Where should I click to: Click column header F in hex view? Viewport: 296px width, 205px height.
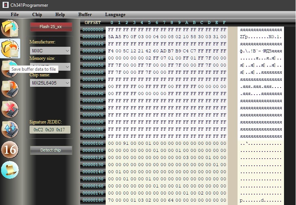coord(224,22)
